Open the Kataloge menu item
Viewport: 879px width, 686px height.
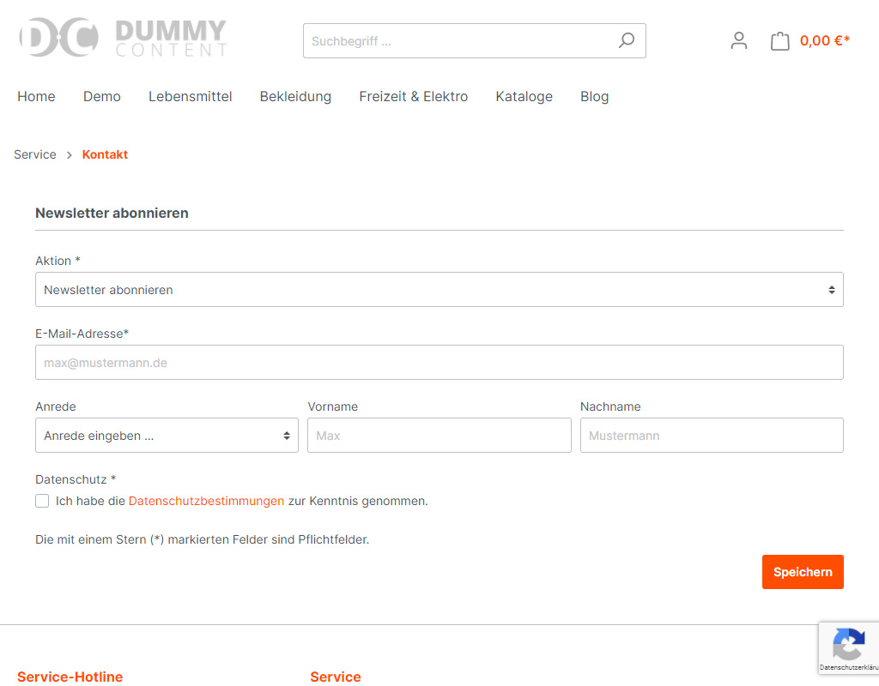tap(524, 97)
